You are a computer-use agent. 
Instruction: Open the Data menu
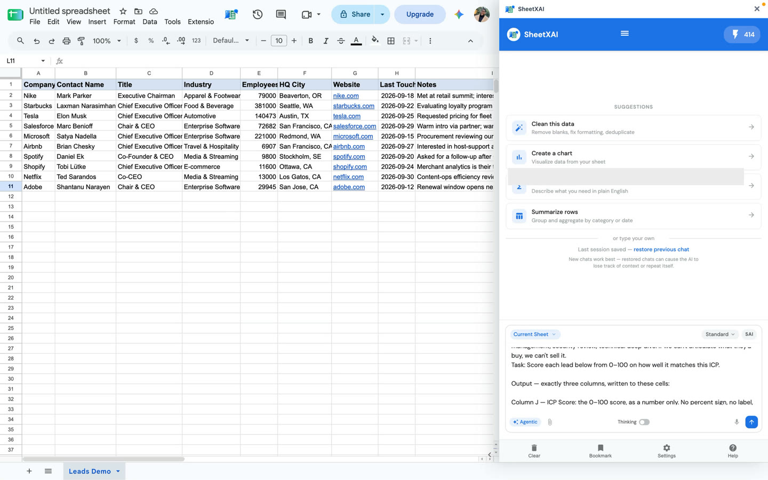(x=150, y=22)
